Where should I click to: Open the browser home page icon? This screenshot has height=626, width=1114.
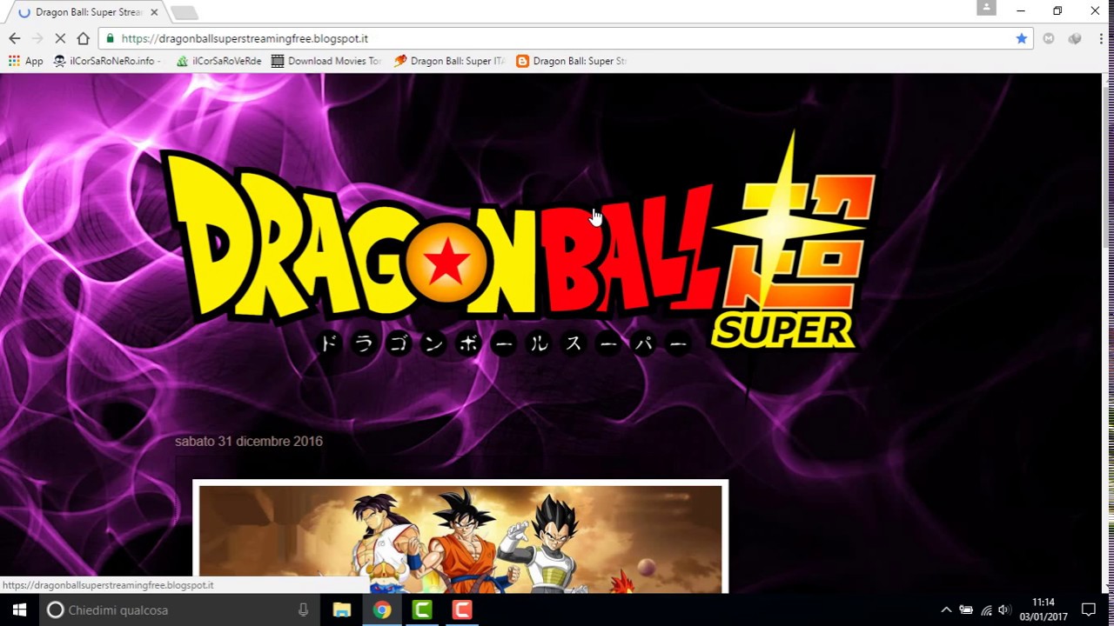click(x=83, y=38)
